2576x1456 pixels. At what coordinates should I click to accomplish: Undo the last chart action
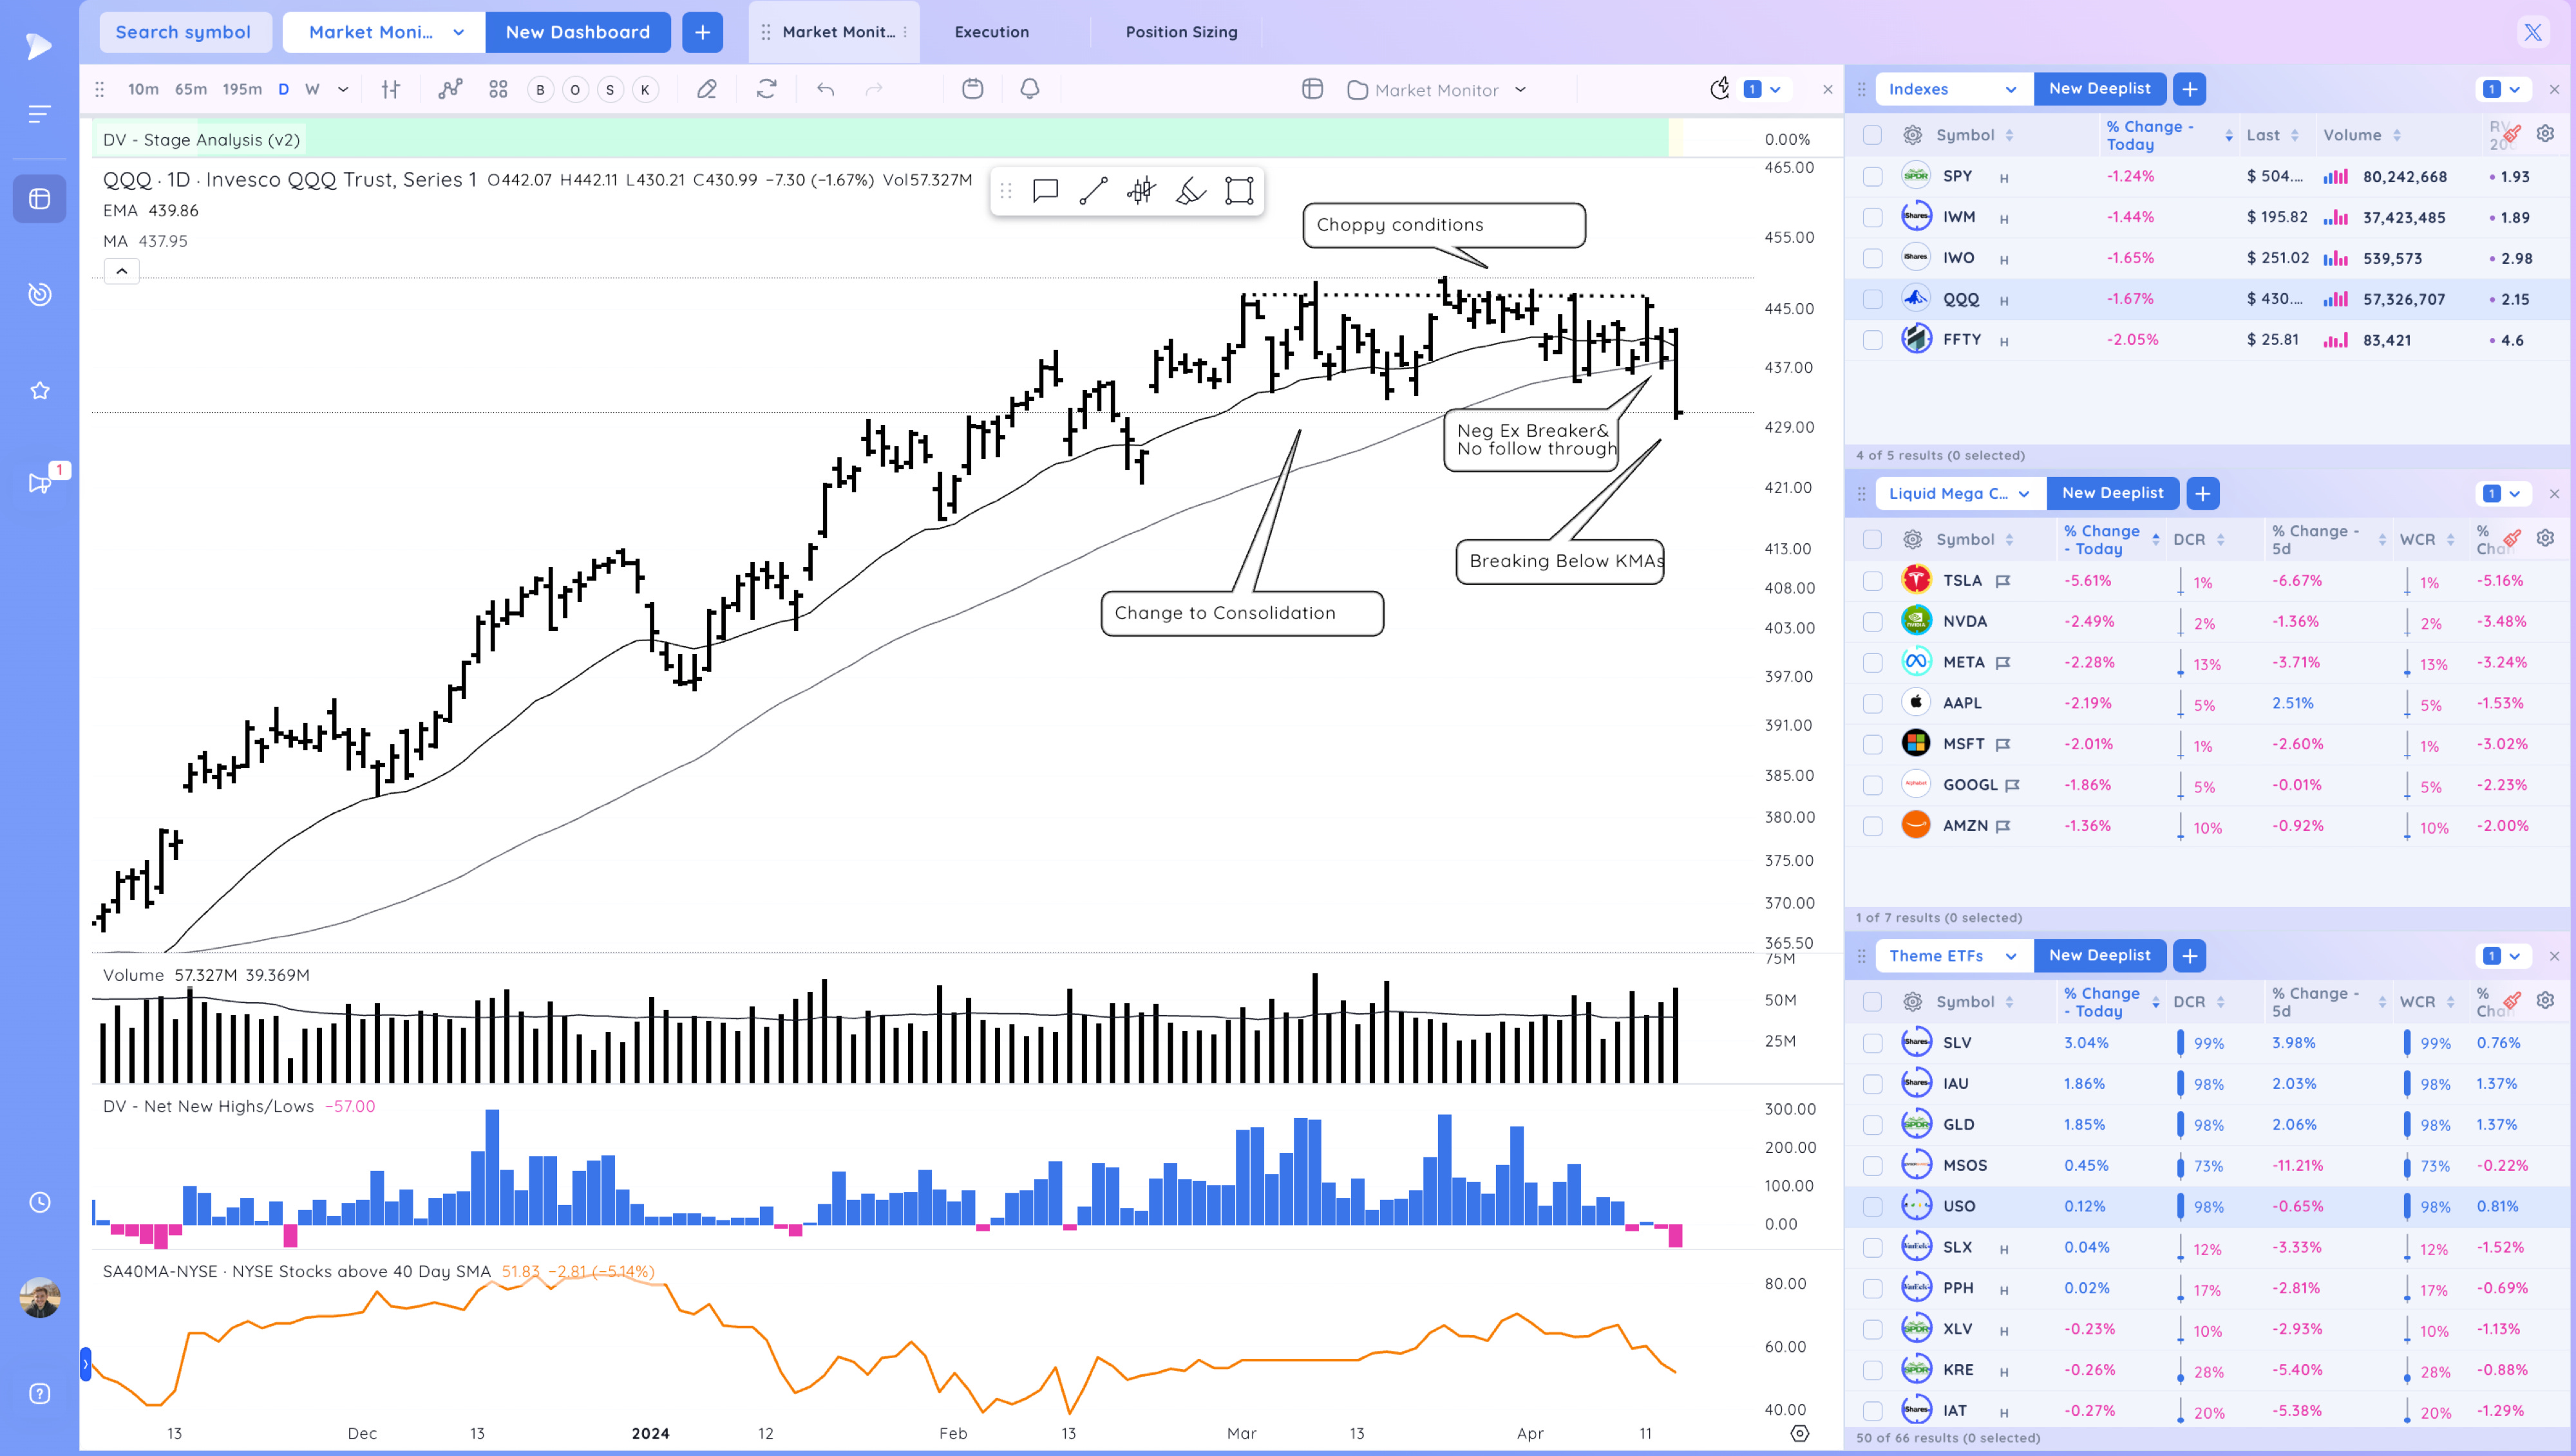coord(826,89)
